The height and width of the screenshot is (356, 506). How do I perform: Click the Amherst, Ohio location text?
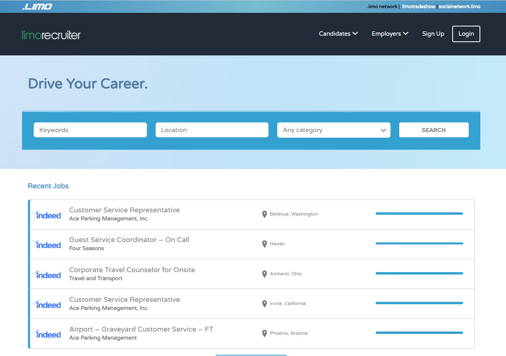click(286, 274)
